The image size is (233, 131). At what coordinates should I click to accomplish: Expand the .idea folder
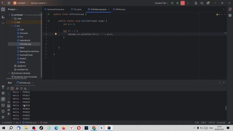pyautogui.click(x=12, y=19)
